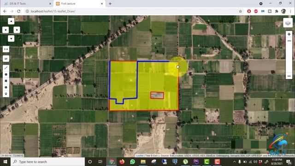Screen dimensions: 295x166
Task: Click the address bar URL field
Action: [132, 11]
